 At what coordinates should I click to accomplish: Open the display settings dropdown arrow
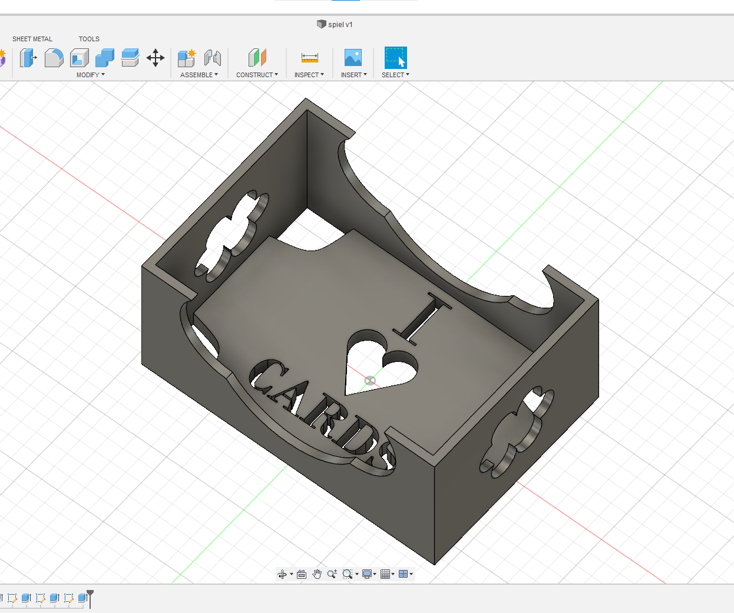tap(376, 574)
